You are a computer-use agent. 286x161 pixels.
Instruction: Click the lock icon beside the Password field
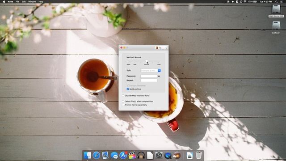click(159, 76)
